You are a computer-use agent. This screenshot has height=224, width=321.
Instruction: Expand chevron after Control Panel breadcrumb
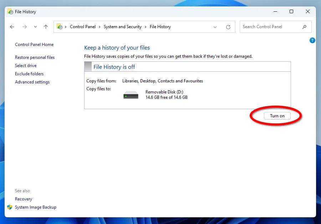(x=100, y=27)
